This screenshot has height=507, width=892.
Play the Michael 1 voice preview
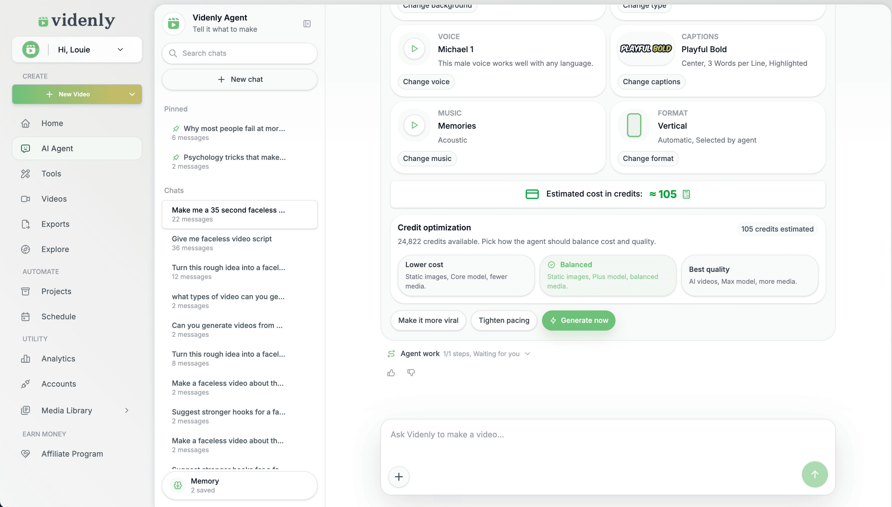pyautogui.click(x=414, y=49)
